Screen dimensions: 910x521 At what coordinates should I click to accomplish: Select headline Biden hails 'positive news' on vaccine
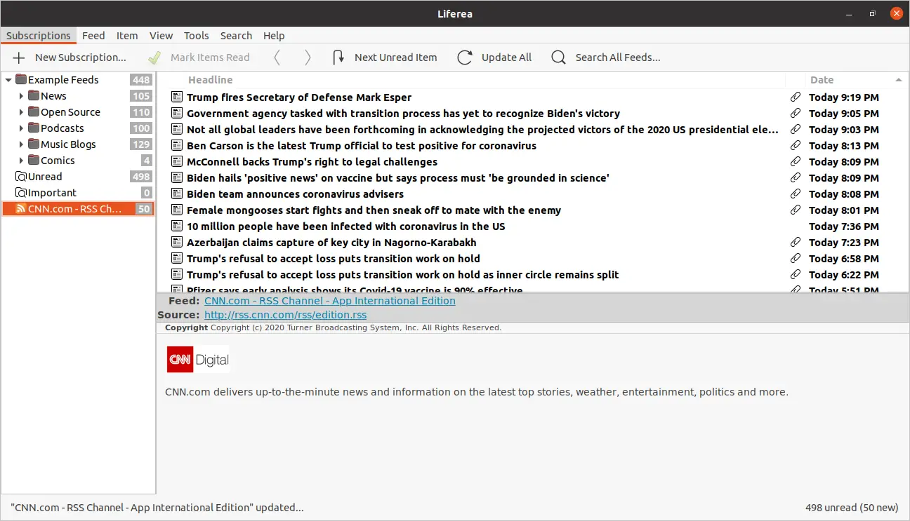tap(398, 178)
